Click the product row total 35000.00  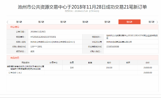pos(148,68)
